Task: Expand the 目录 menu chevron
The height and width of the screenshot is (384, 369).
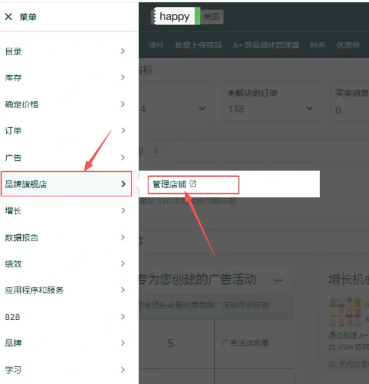Action: 123,51
